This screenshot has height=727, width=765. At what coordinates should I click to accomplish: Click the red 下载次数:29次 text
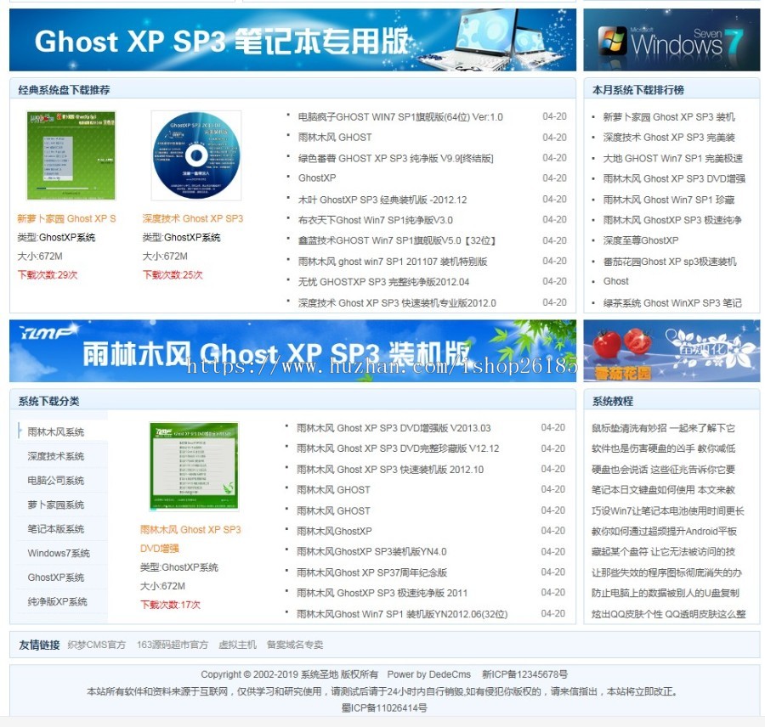point(48,274)
